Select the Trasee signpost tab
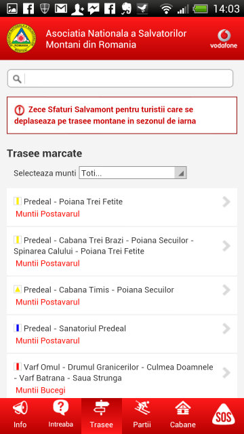 (102, 416)
